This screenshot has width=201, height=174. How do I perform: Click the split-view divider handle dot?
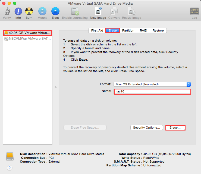click(56, 87)
